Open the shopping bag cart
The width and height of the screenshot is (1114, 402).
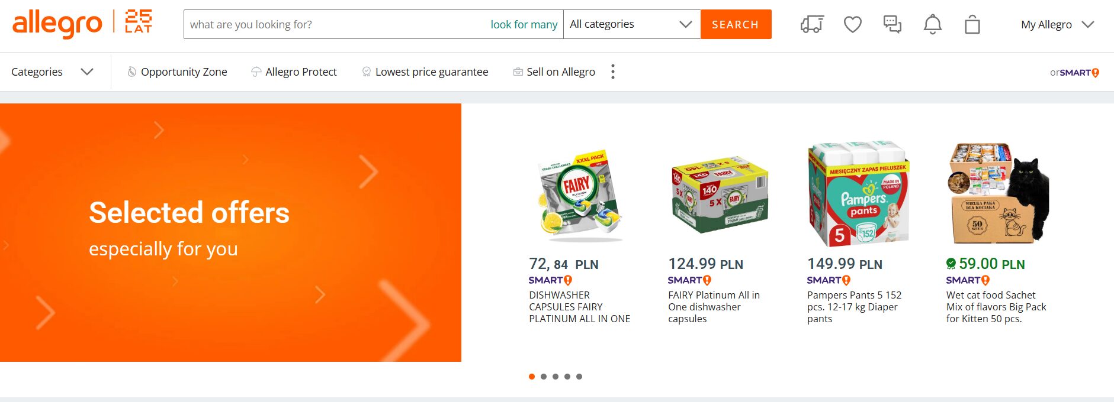point(972,25)
